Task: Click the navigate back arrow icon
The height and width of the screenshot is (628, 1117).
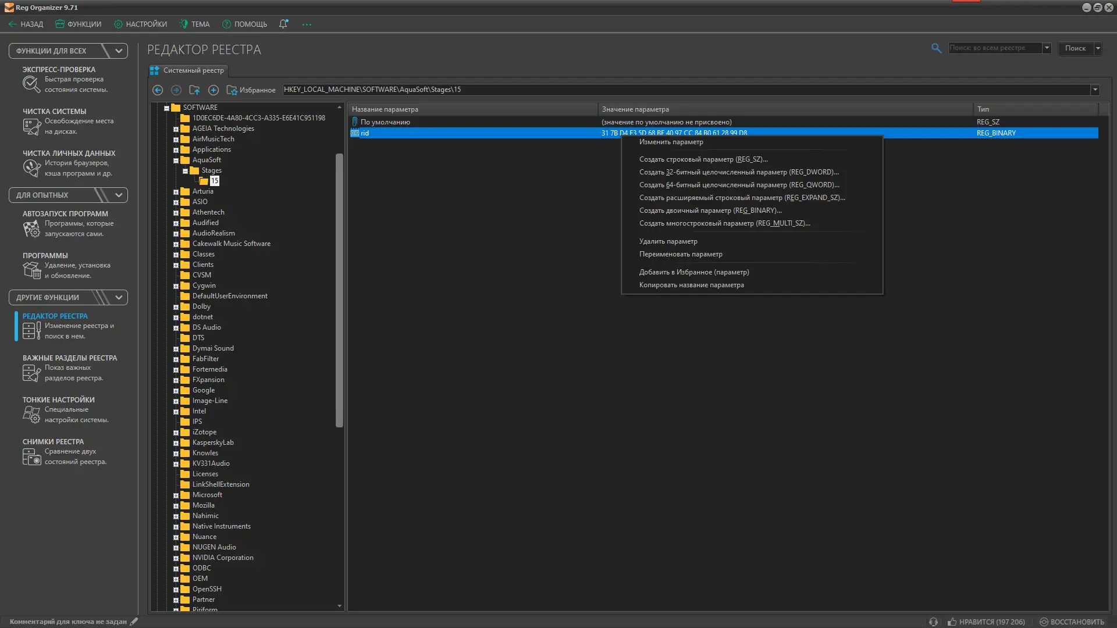Action: (158, 90)
